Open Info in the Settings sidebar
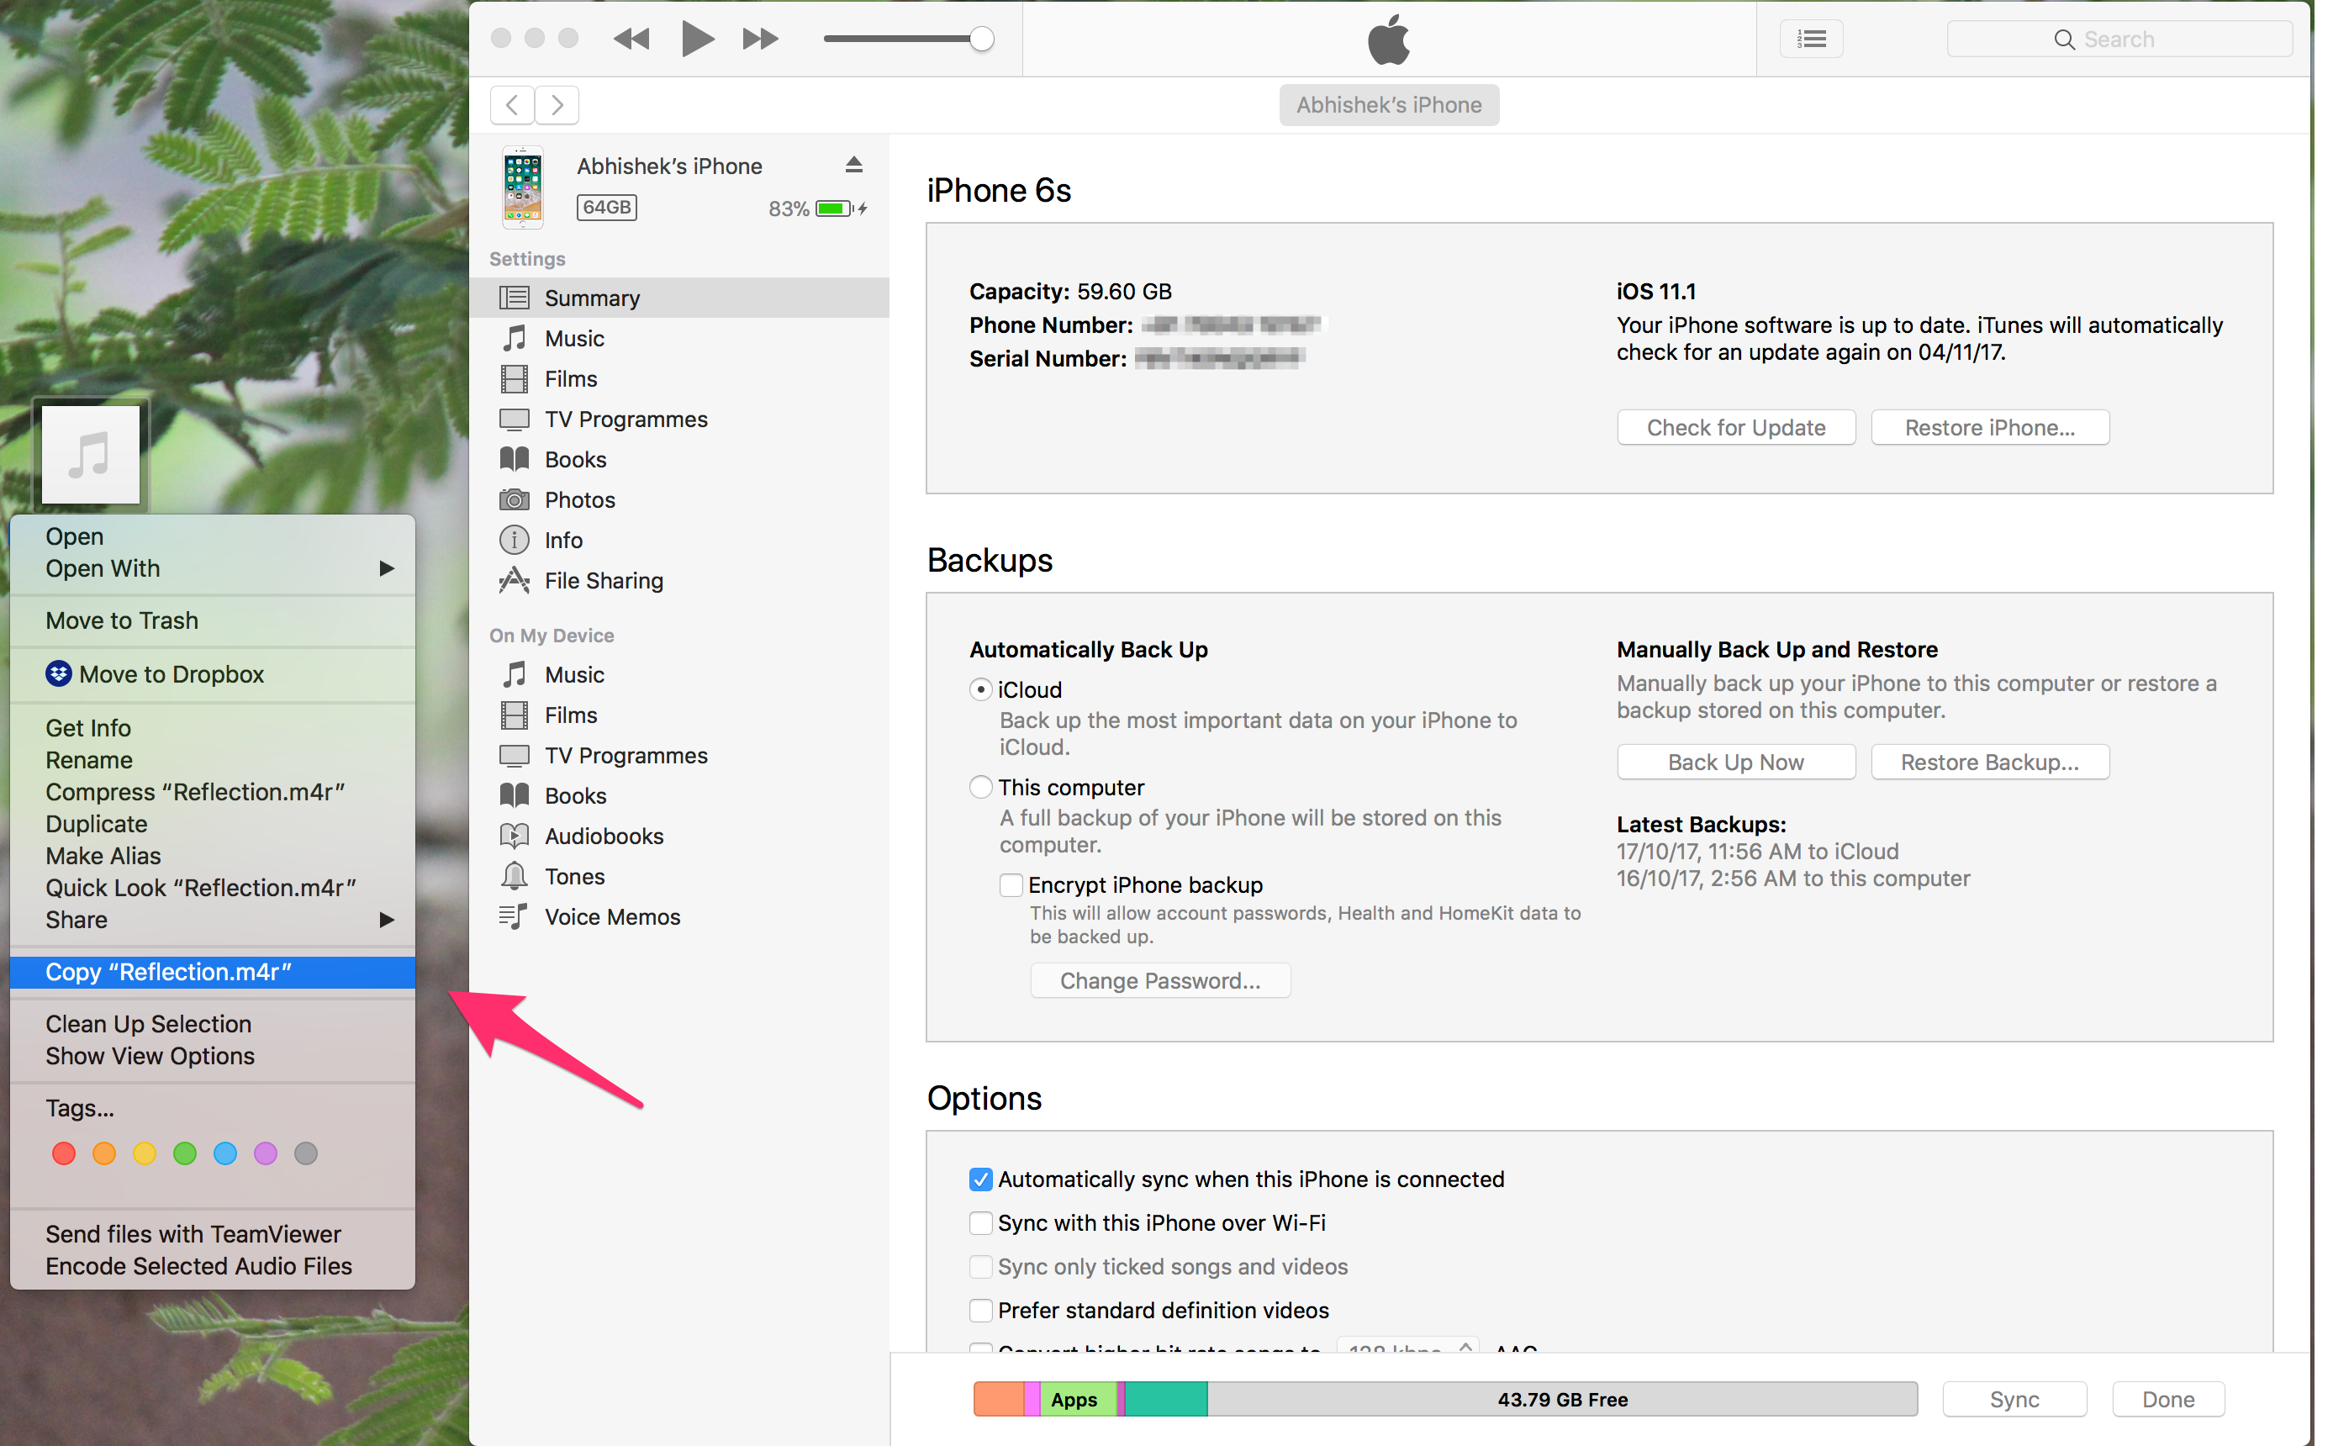The image size is (2349, 1446). tap(679, 541)
